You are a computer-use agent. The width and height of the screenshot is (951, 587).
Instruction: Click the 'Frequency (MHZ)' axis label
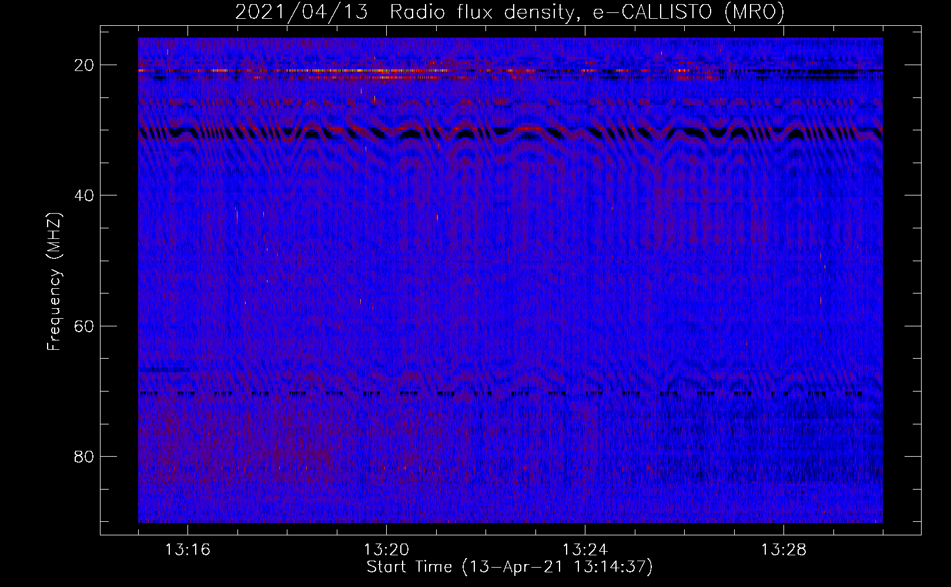pyautogui.click(x=54, y=282)
